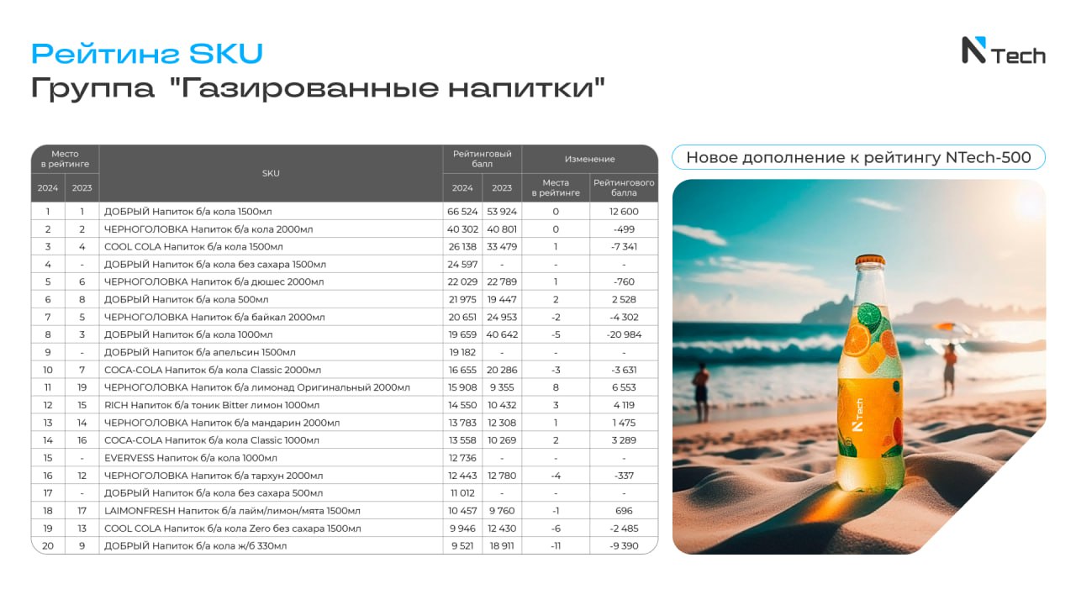
Task: Click the score change '-7 341'
Action: [x=624, y=247]
